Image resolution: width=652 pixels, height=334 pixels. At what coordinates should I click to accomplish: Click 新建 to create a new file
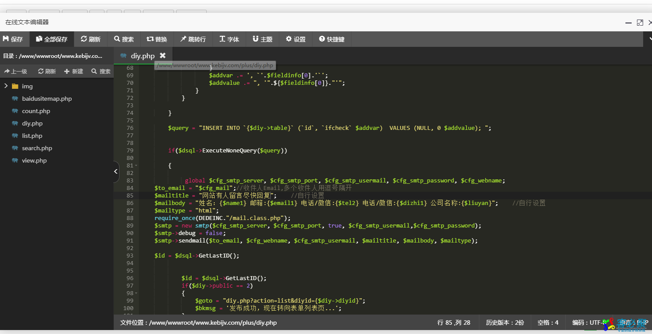coord(73,71)
